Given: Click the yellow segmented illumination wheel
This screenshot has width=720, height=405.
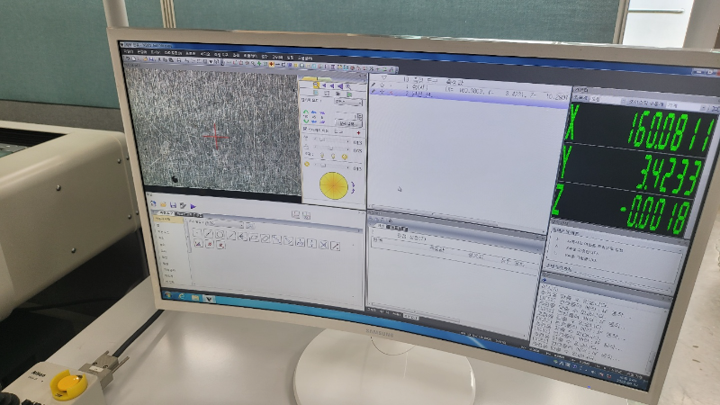Looking at the screenshot, I should (333, 185).
